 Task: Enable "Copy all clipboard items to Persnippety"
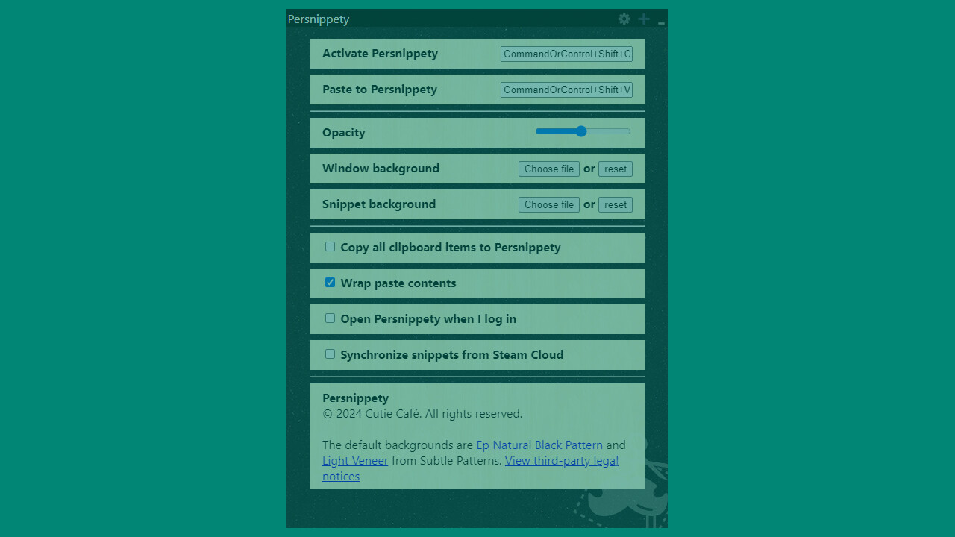[x=330, y=246]
